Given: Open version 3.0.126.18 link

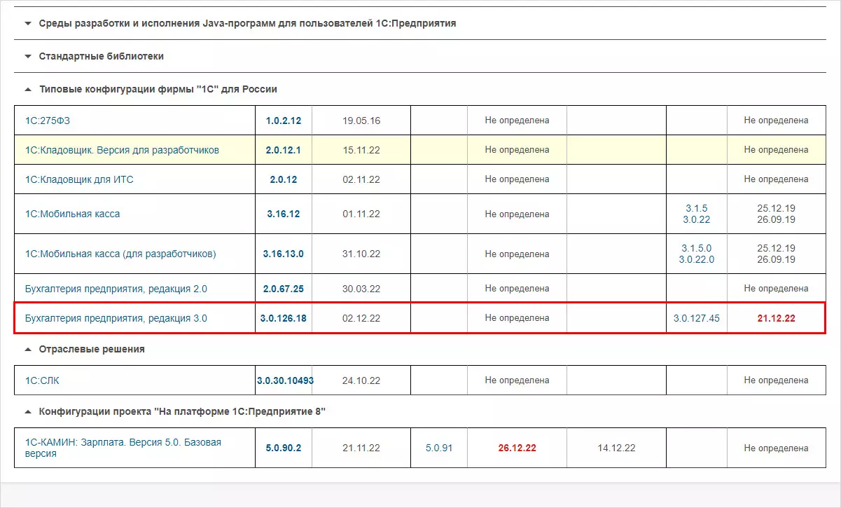Looking at the screenshot, I should [x=284, y=318].
